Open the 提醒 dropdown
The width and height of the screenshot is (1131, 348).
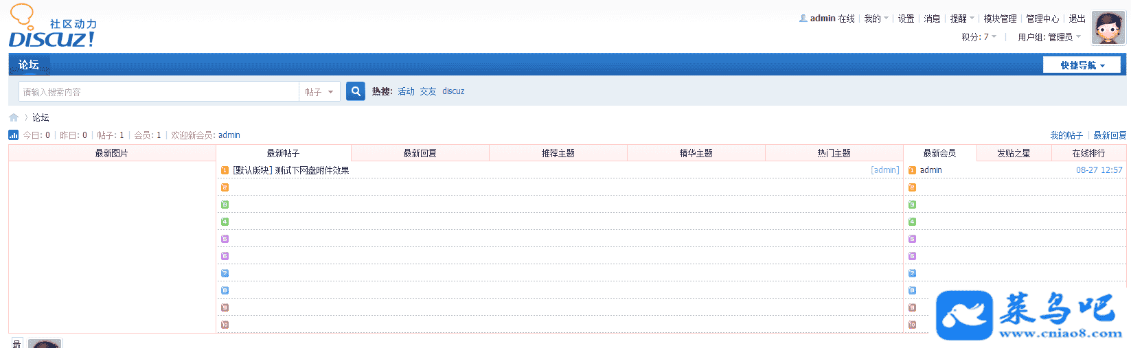(962, 19)
